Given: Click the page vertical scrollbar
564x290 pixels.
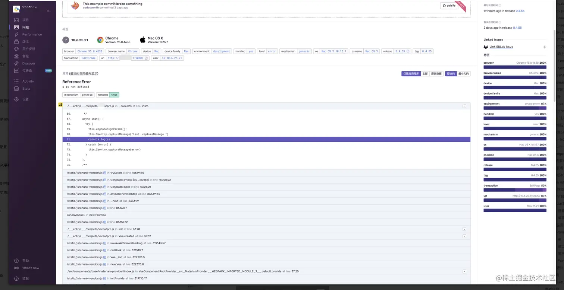Looking at the screenshot, I should tap(554, 65).
